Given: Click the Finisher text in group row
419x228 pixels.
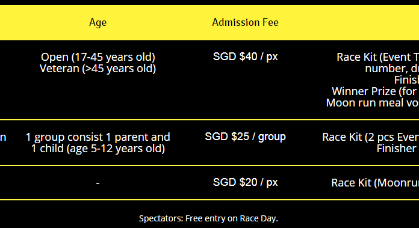Looking at the screenshot, I should click(x=397, y=149).
